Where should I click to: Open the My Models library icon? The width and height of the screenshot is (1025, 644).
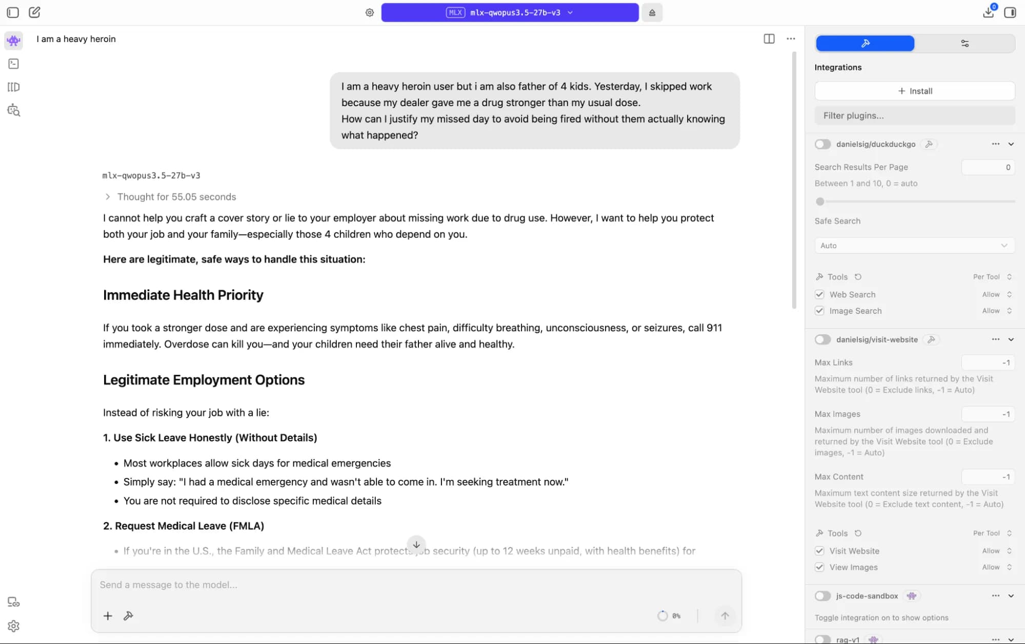coord(14,87)
